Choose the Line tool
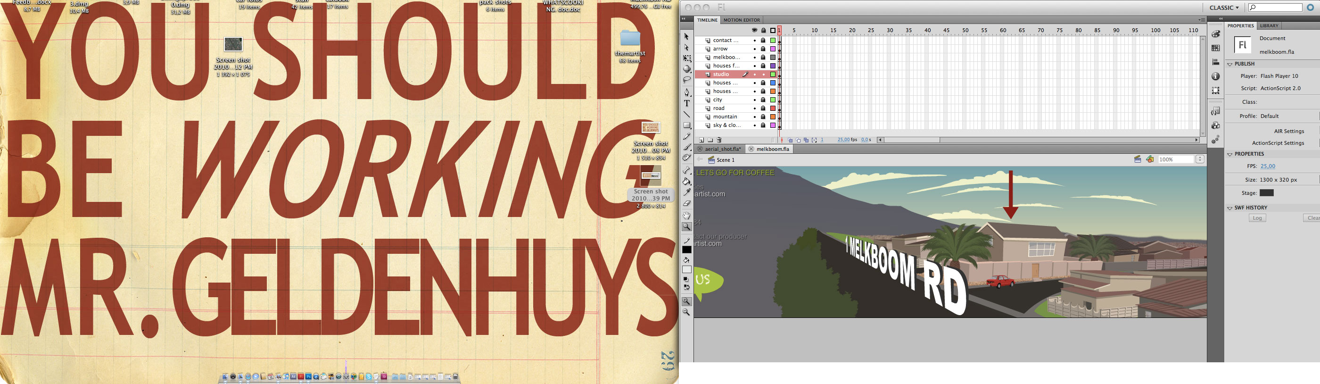Viewport: 1320px width, 384px height. (x=687, y=114)
